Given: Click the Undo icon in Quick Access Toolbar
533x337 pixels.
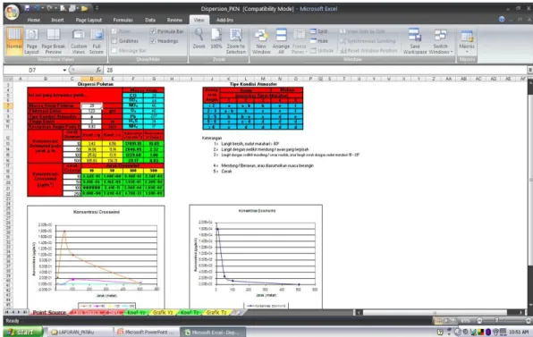Looking at the screenshot, I should (37, 8).
